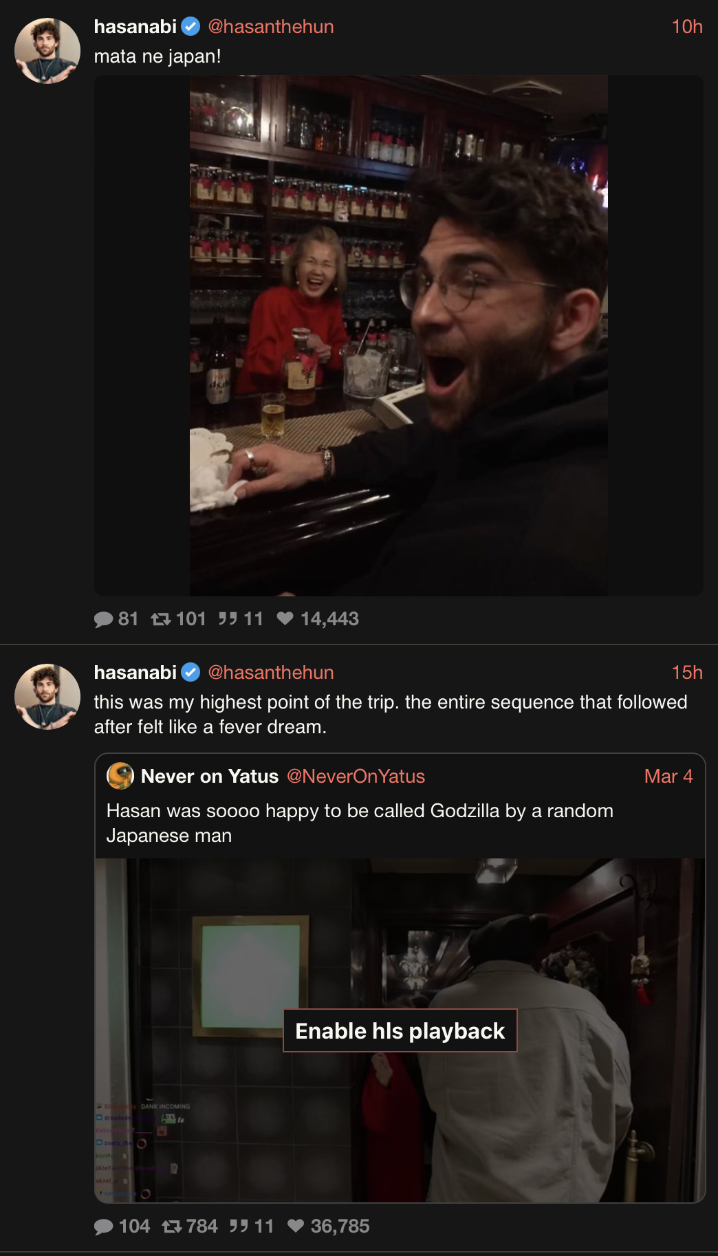
Task: Click the retweet icon showing 784
Action: [x=172, y=1226]
